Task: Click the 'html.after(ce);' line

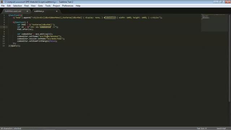Action: pos(25,29)
